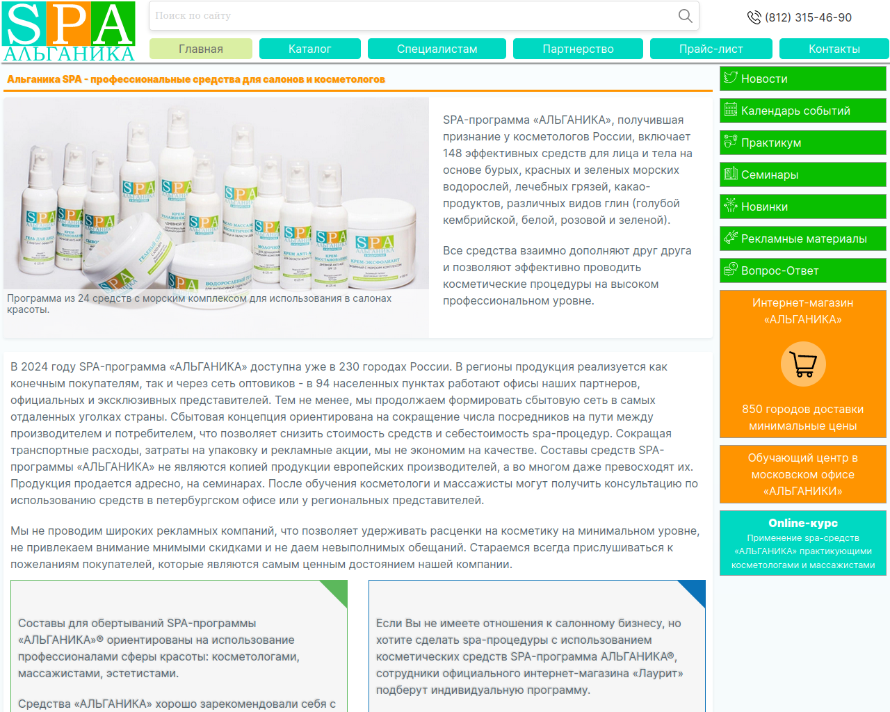This screenshot has height=712, width=890.
Task: Click the photo caption 'Программа из 24 средств'
Action: (x=199, y=304)
